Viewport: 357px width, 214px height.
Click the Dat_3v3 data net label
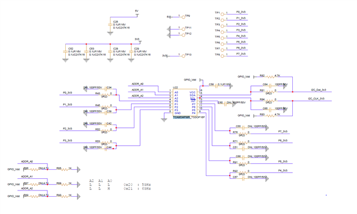click(319, 90)
